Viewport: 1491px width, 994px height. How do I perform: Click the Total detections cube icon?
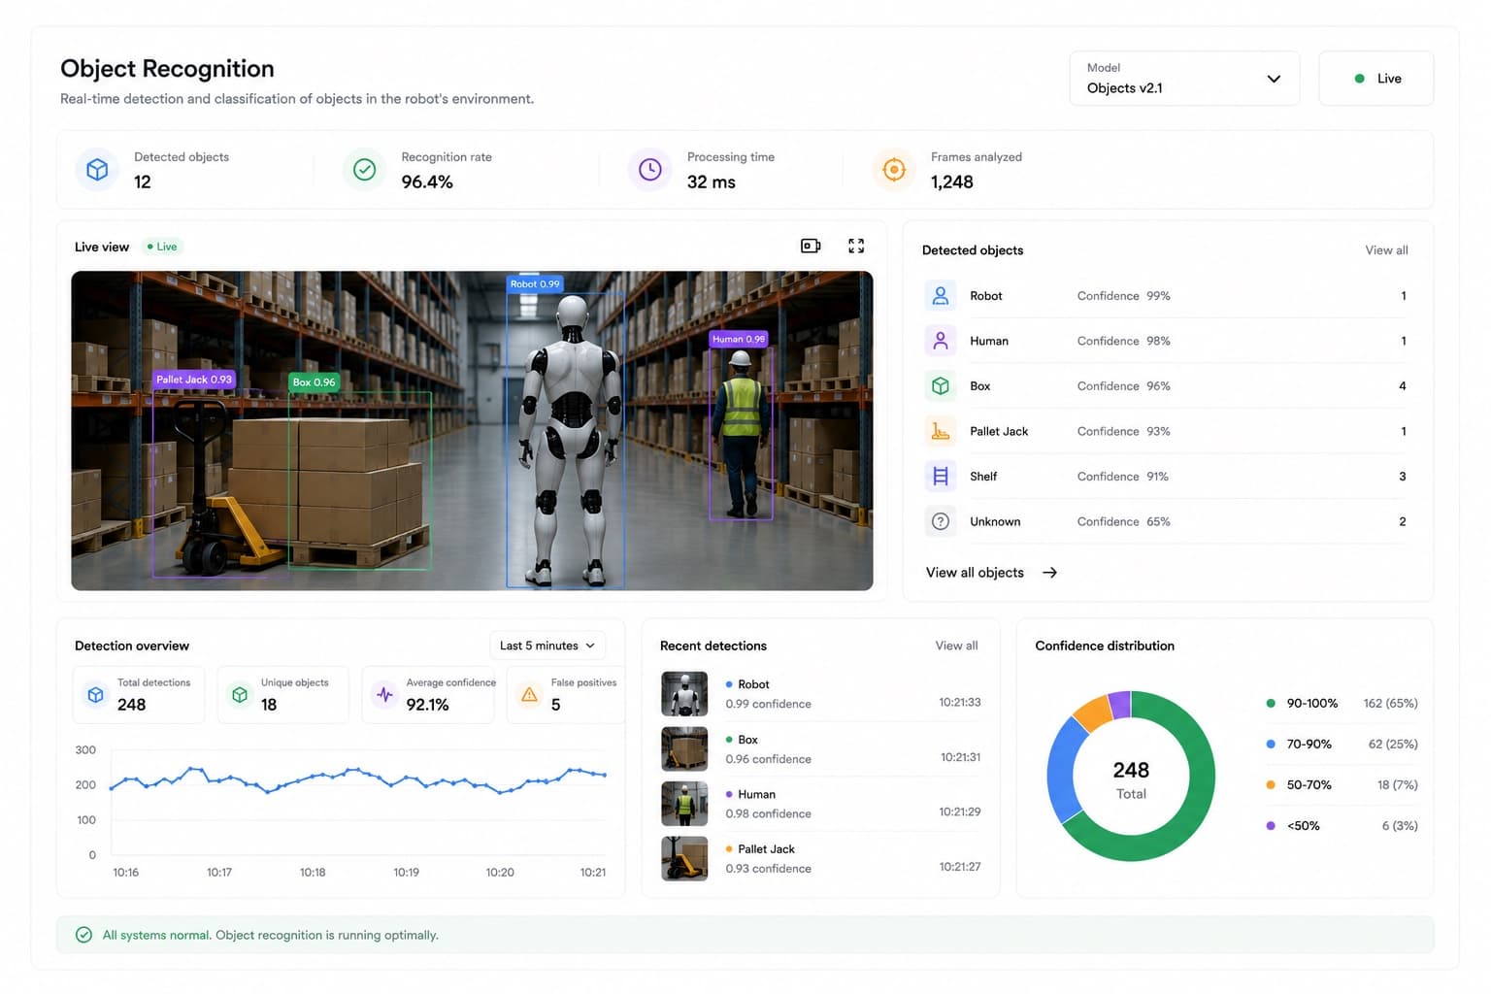95,695
